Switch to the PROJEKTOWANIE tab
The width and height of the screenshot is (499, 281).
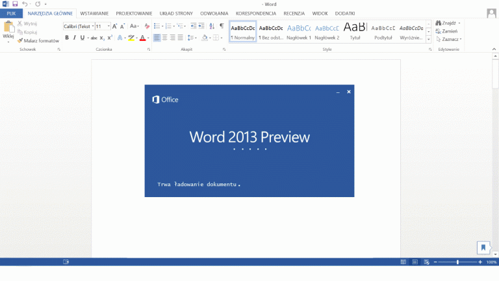tap(134, 14)
